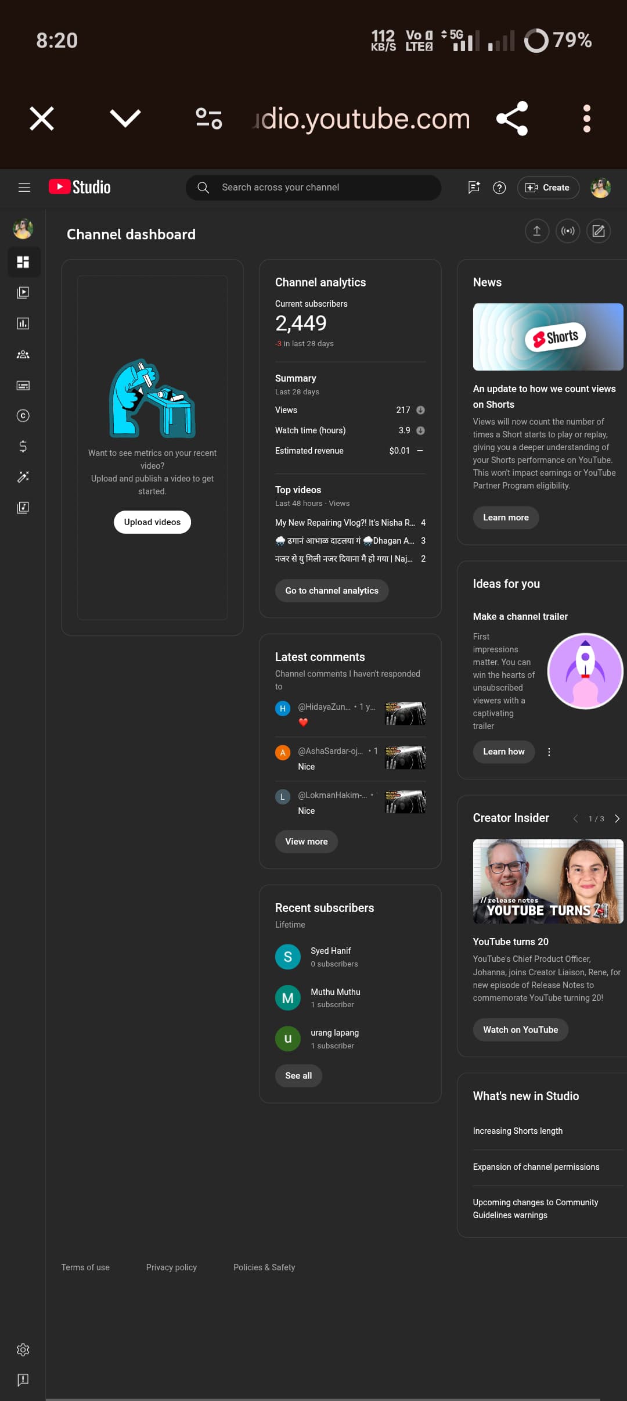This screenshot has height=1401, width=627.
Task: Open channel profile picture in sidebar
Action: (23, 229)
